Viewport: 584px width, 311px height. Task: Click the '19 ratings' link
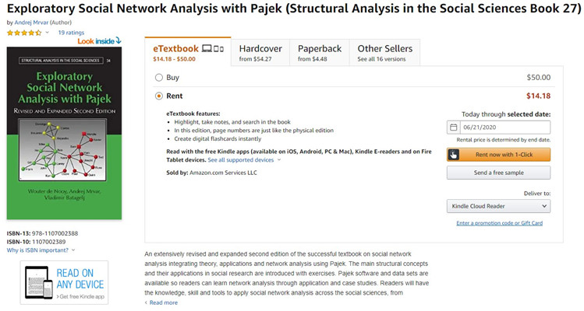coord(71,33)
